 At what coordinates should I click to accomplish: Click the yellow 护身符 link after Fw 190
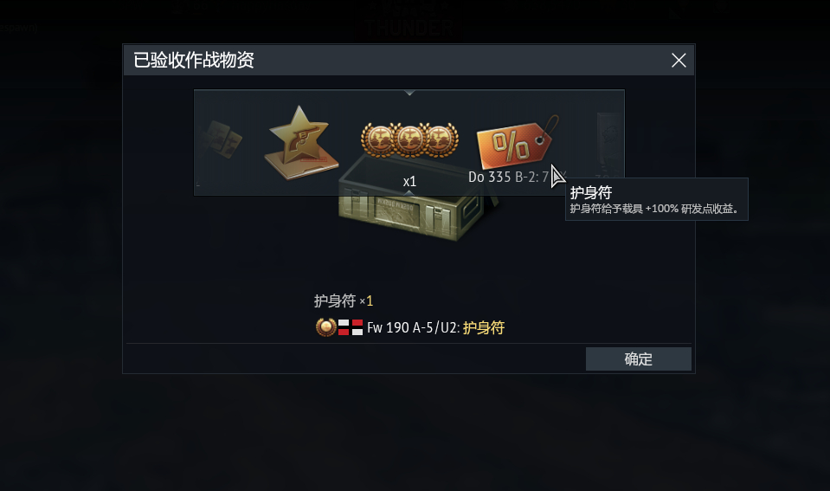[484, 328]
